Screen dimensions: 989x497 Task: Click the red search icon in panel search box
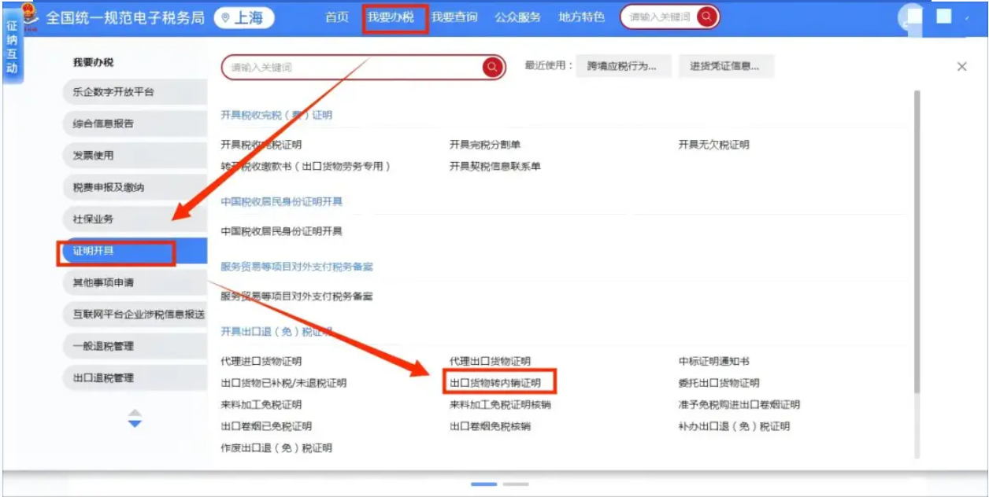[x=493, y=68]
